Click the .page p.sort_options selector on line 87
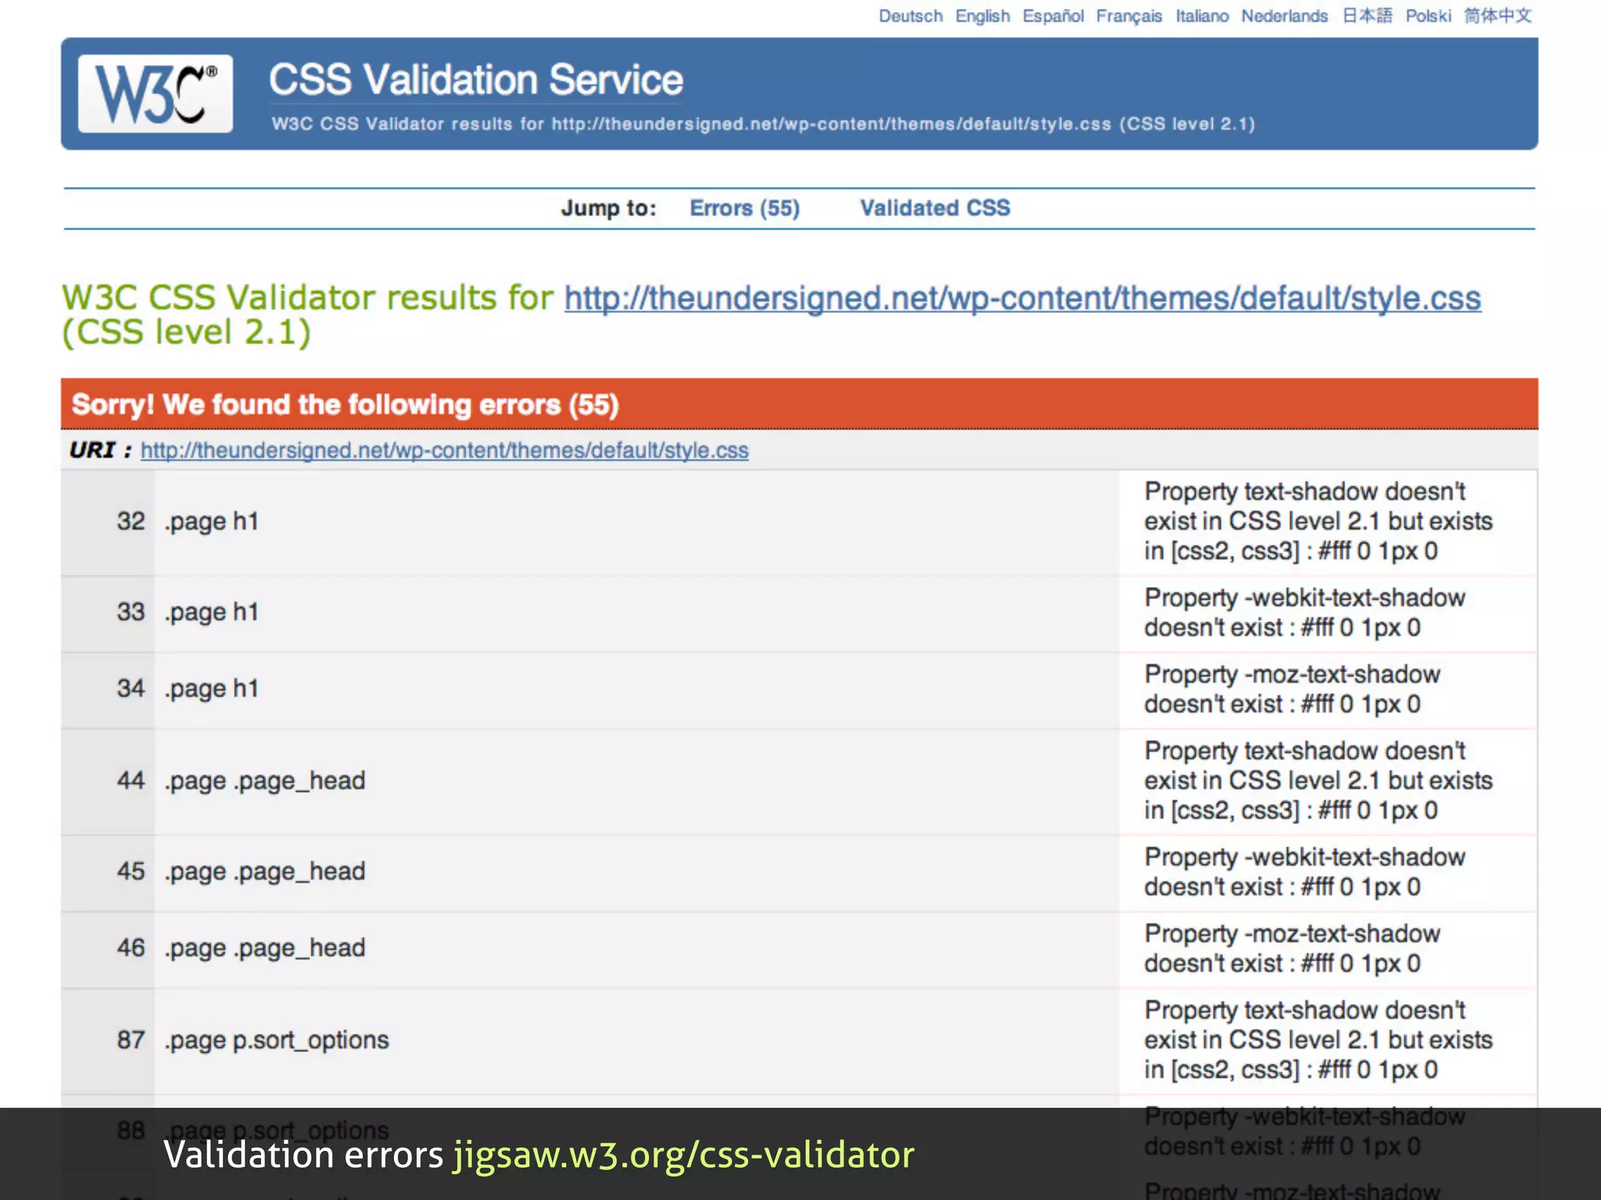Image resolution: width=1601 pixels, height=1200 pixels. click(x=276, y=1040)
